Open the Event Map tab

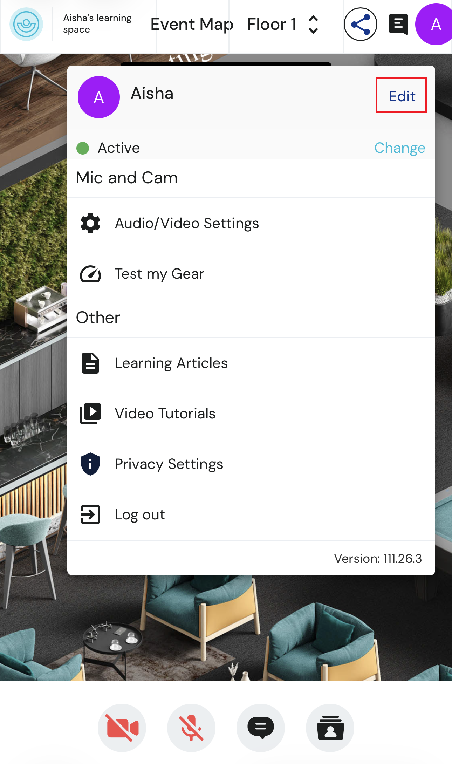(x=192, y=24)
